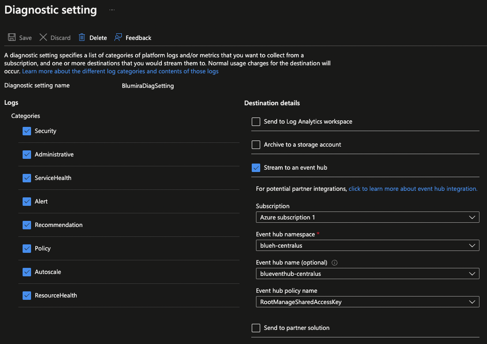This screenshot has width=487, height=344.
Task: Enable Send to partner solution
Action: (x=255, y=328)
